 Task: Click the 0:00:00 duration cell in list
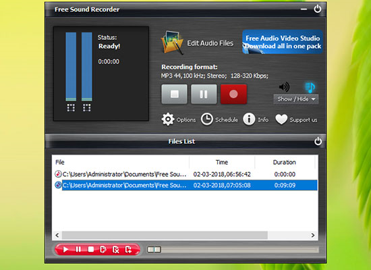coord(285,174)
